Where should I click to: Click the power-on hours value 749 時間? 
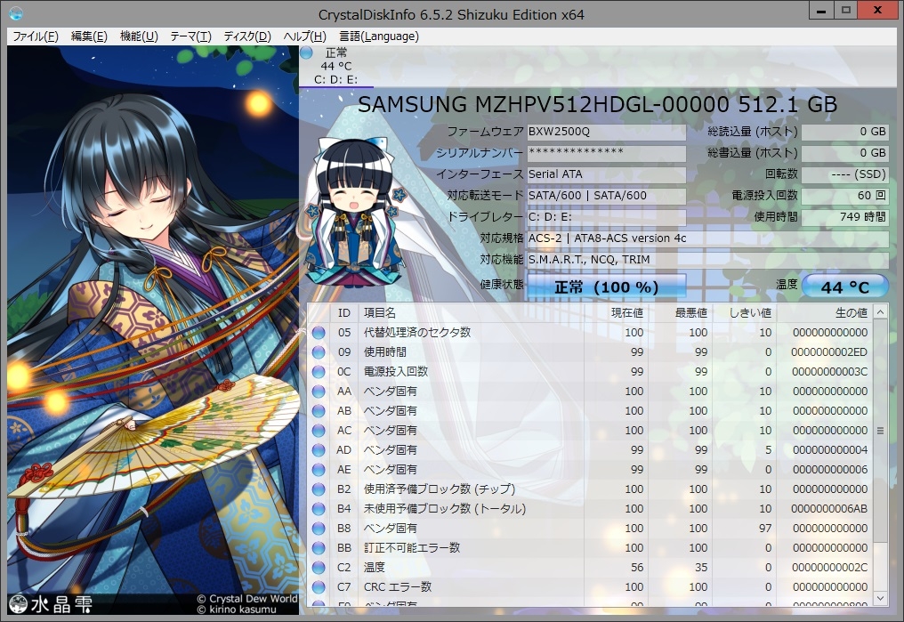tap(844, 217)
